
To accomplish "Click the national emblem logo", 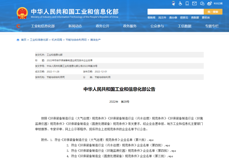I will click(22, 13).
